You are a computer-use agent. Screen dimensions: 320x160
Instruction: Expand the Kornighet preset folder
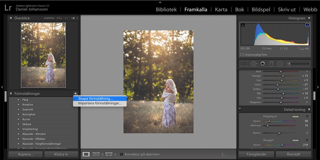19,114
